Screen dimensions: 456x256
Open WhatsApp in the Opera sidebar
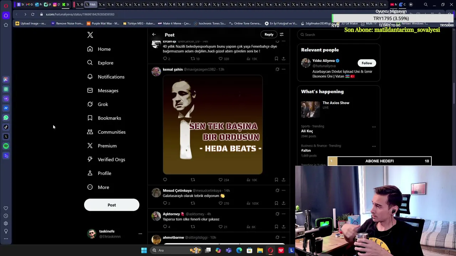(x=6, y=118)
